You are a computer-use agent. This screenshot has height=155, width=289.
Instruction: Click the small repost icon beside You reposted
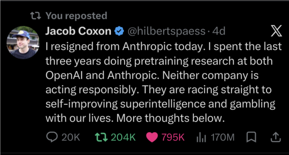point(36,16)
